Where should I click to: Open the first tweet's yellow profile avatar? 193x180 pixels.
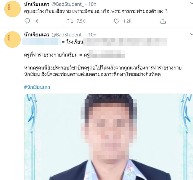12,9
